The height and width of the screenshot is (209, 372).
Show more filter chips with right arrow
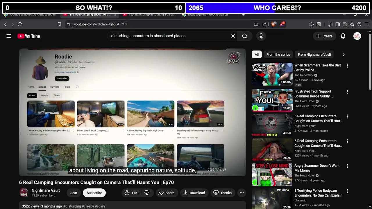pos(344,55)
